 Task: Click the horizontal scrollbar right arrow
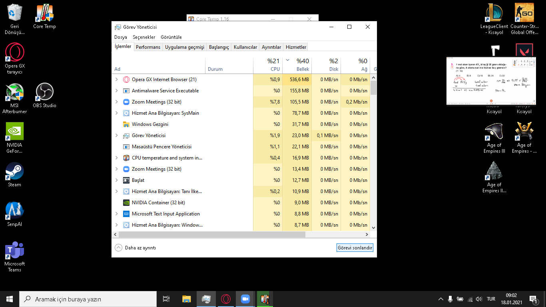pyautogui.click(x=367, y=235)
